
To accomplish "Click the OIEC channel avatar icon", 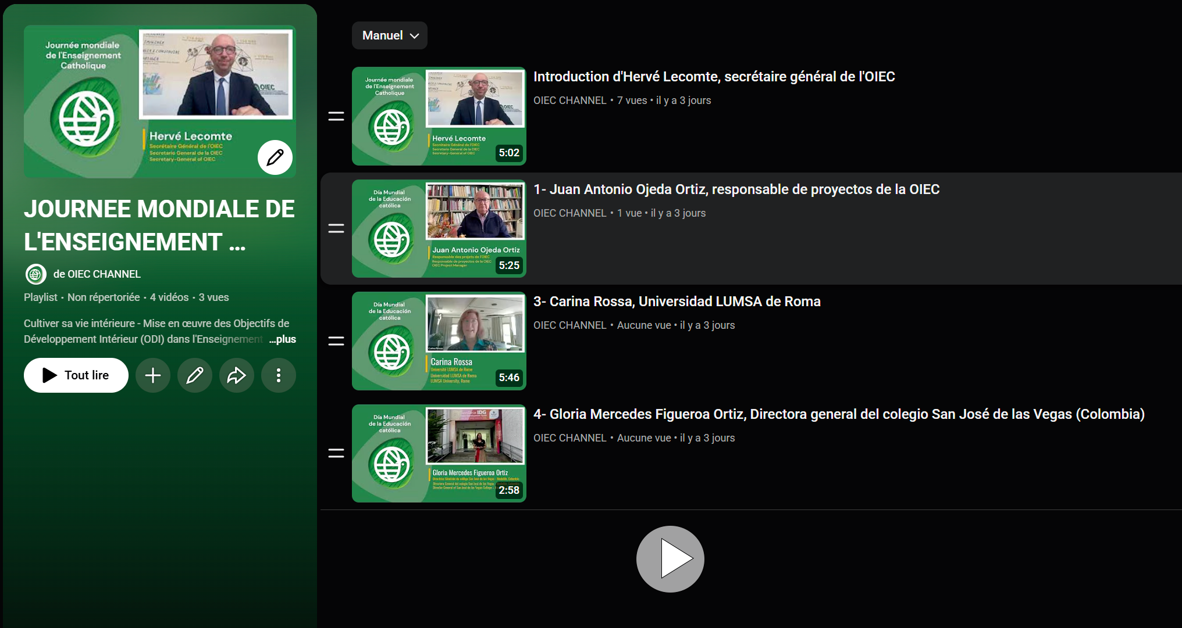I will point(35,274).
